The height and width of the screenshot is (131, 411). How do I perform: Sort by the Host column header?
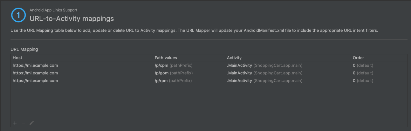18,58
